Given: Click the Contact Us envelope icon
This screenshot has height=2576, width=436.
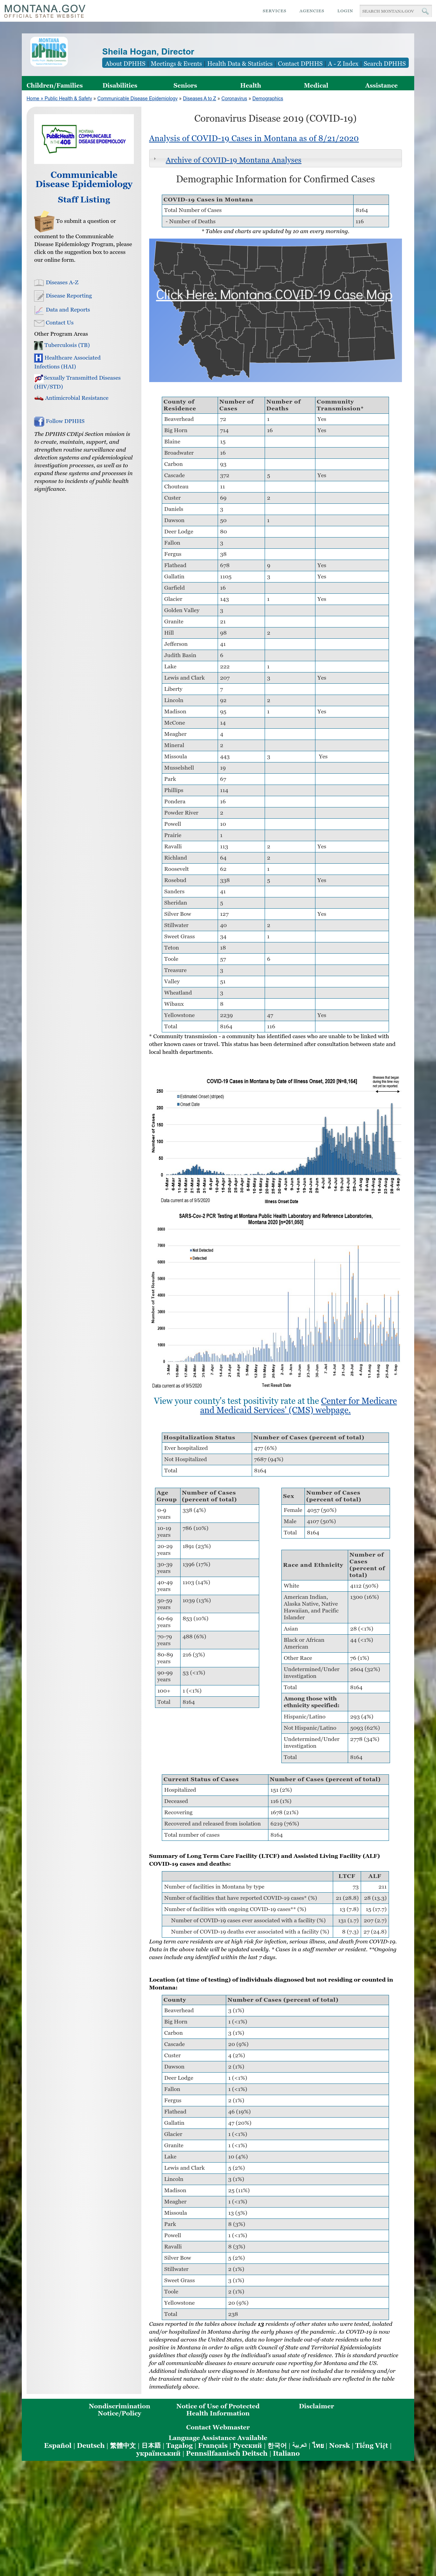Looking at the screenshot, I should click(x=38, y=323).
